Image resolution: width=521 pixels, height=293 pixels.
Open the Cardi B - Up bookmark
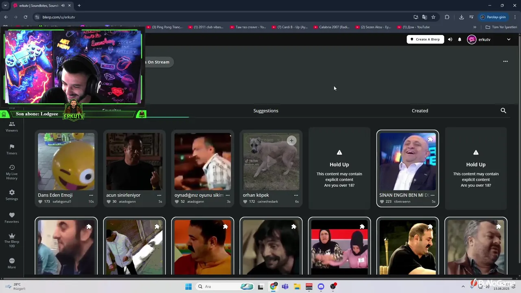[289, 27]
